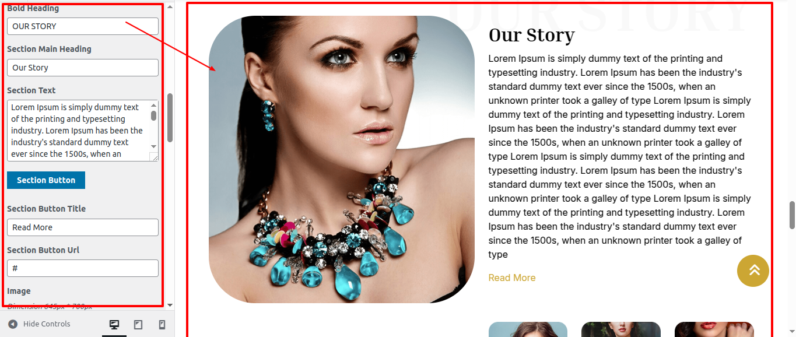Click the gold scroll-to-top chevron button
Image resolution: width=796 pixels, height=337 pixels.
753,271
